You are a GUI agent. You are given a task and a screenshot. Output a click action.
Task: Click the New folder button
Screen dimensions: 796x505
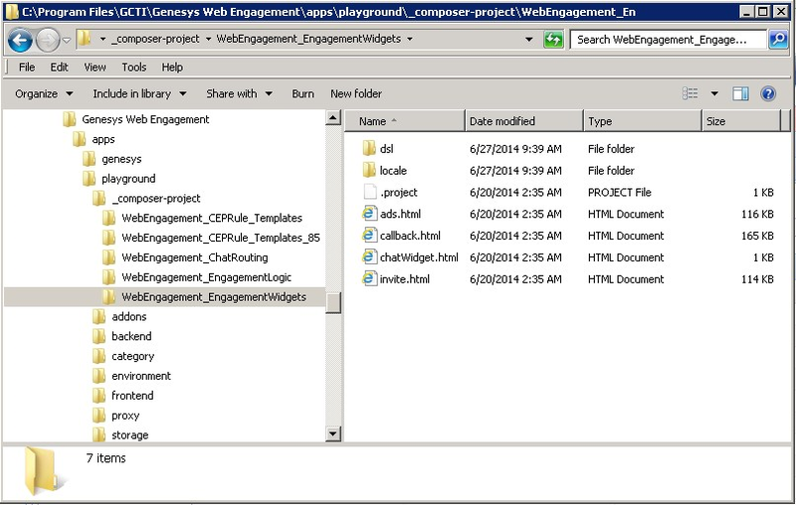point(356,93)
